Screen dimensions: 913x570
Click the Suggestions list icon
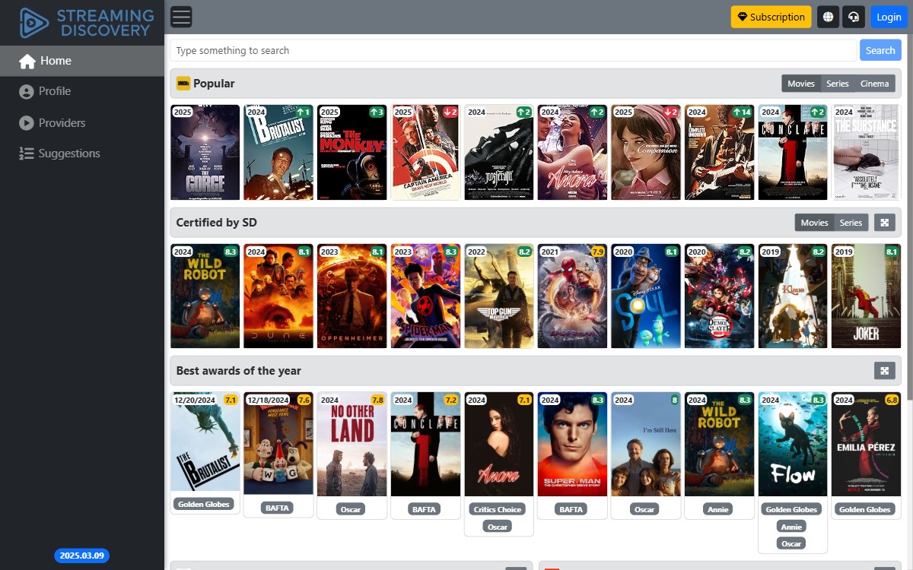click(x=27, y=154)
